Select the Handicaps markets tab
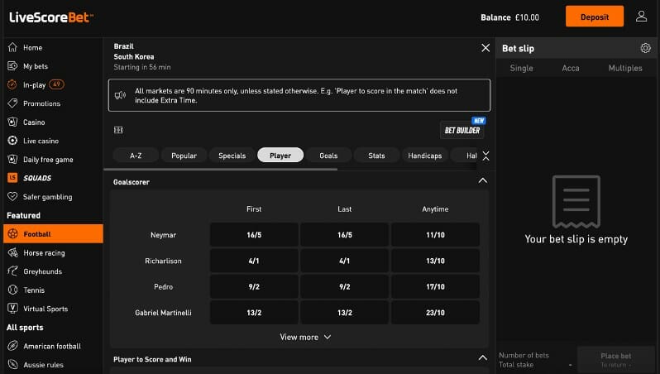Image resolution: width=660 pixels, height=374 pixels. pos(425,156)
